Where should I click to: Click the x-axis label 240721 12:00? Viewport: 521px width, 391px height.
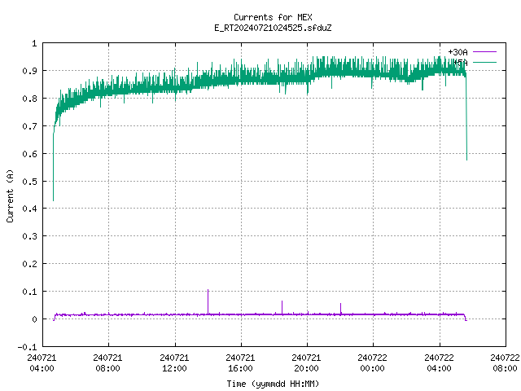174,363
